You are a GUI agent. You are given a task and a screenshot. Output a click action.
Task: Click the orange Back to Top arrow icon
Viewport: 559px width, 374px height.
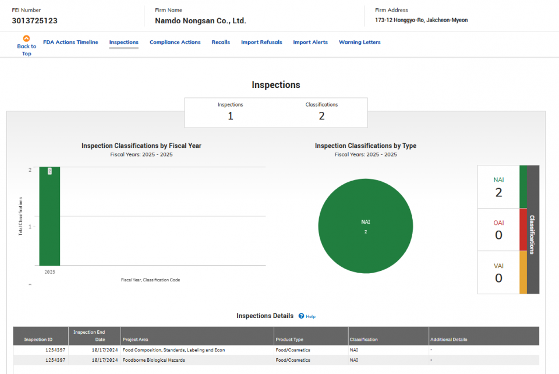coord(26,38)
